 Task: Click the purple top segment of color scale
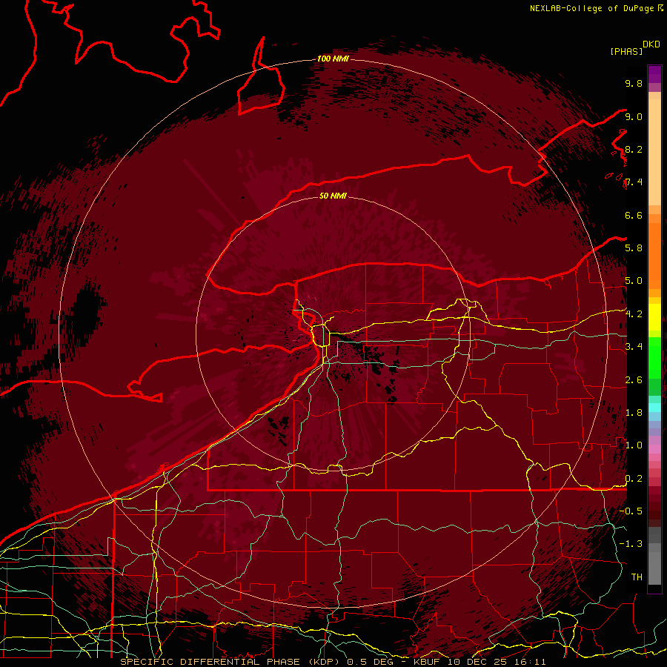point(654,74)
